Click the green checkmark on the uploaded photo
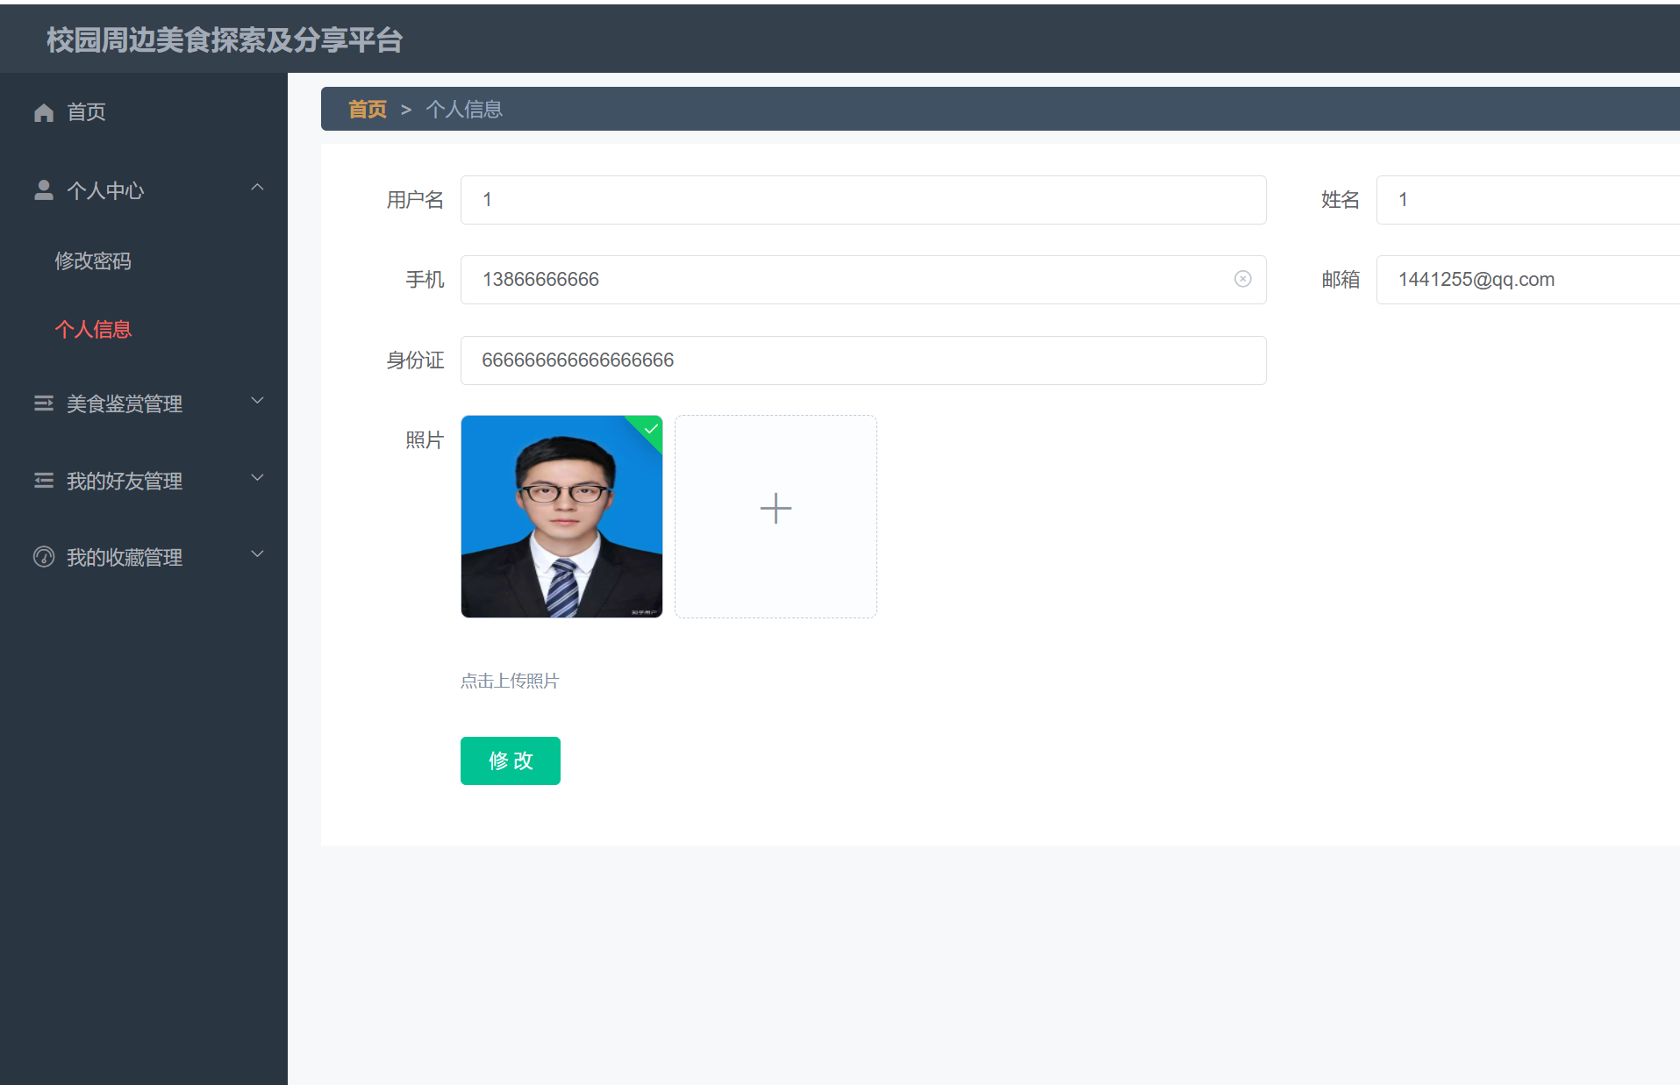This screenshot has width=1680, height=1085. (650, 429)
